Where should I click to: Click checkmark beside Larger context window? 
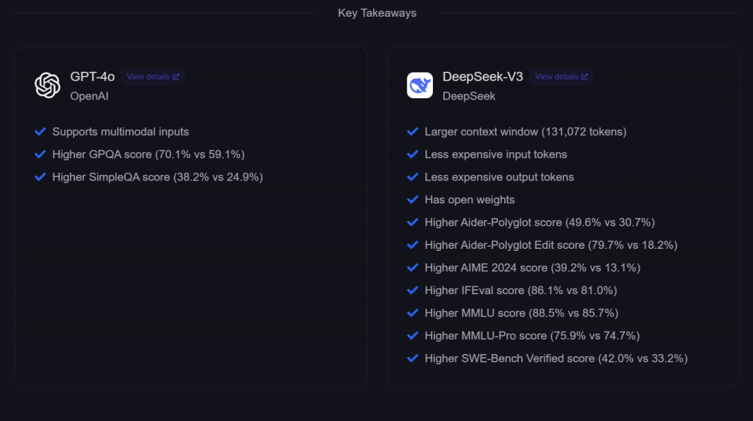point(413,132)
